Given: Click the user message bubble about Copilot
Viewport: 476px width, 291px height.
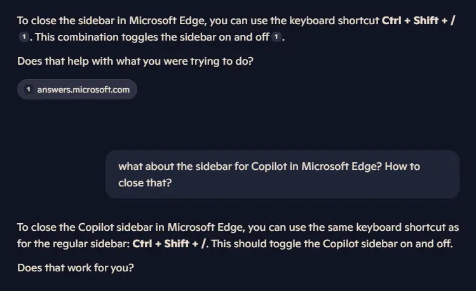Looking at the screenshot, I should (x=282, y=174).
